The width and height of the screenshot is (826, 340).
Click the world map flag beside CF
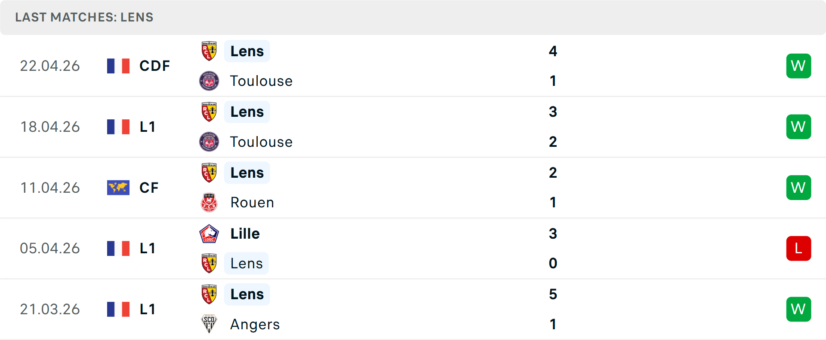118,188
